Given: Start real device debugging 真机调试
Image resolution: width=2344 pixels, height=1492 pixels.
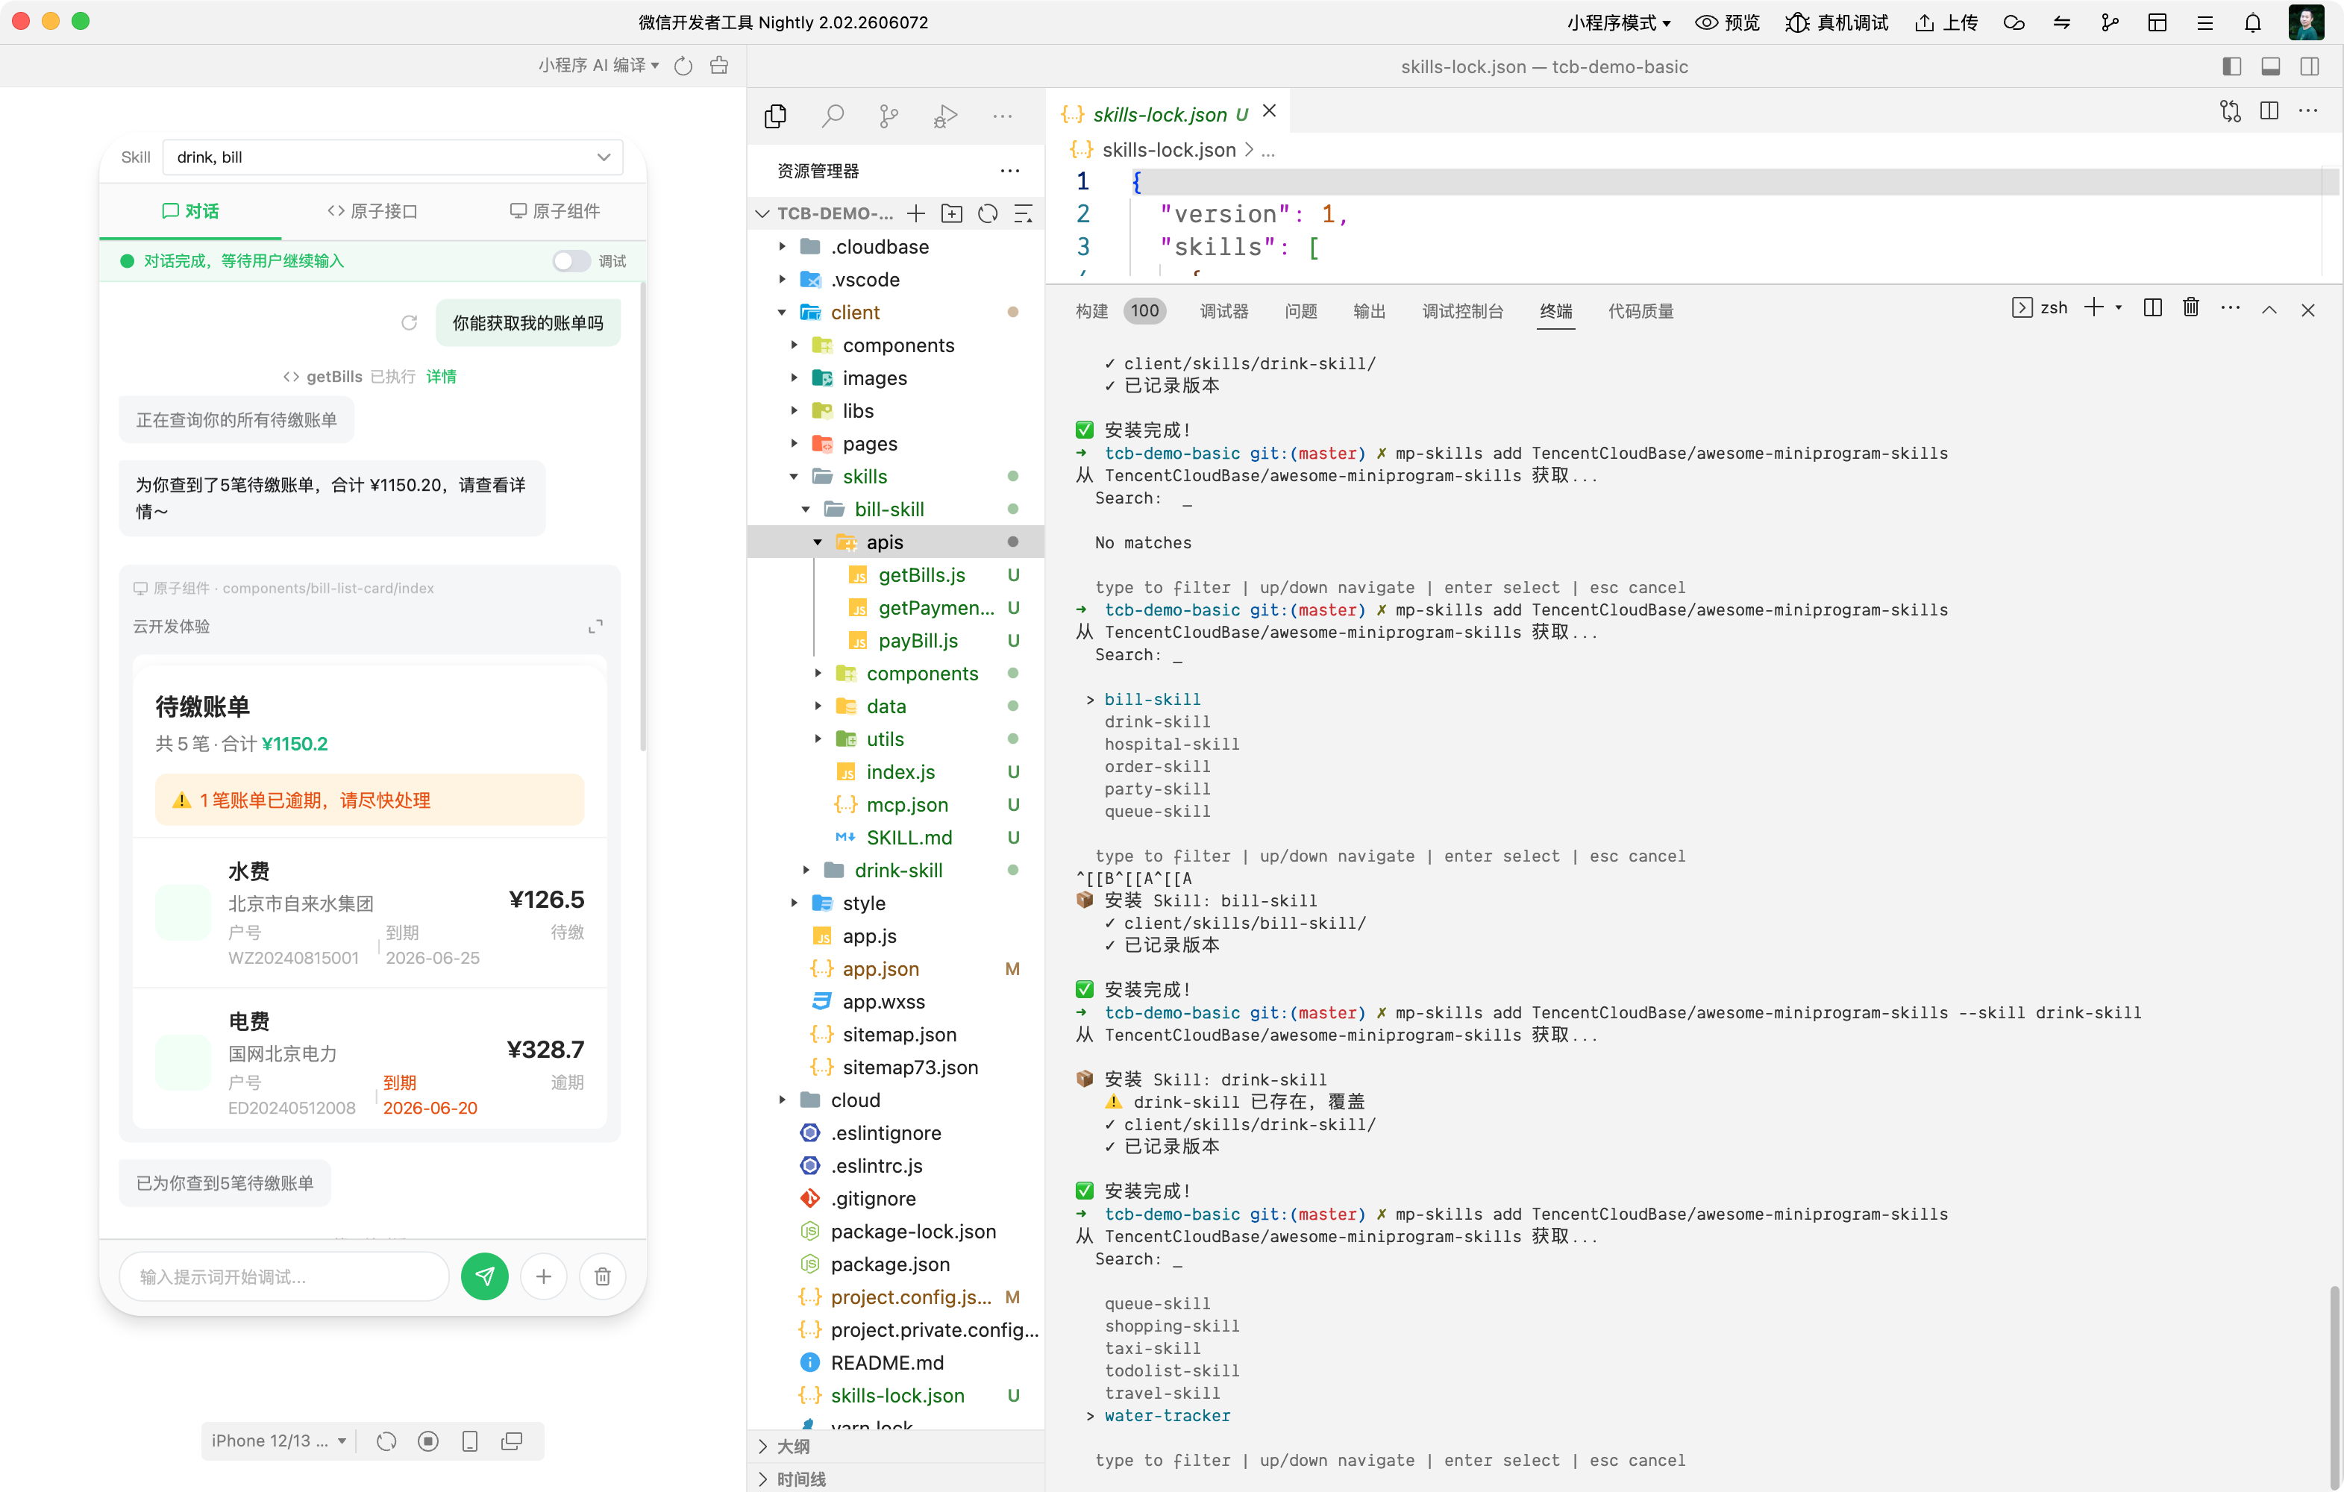Looking at the screenshot, I should [x=1837, y=22].
